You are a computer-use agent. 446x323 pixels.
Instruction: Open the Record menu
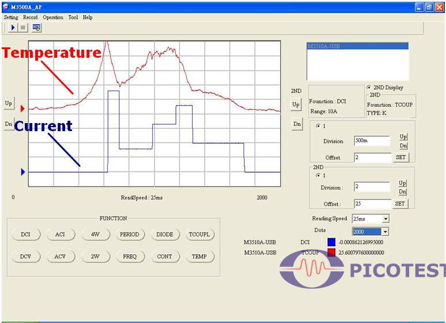point(30,17)
